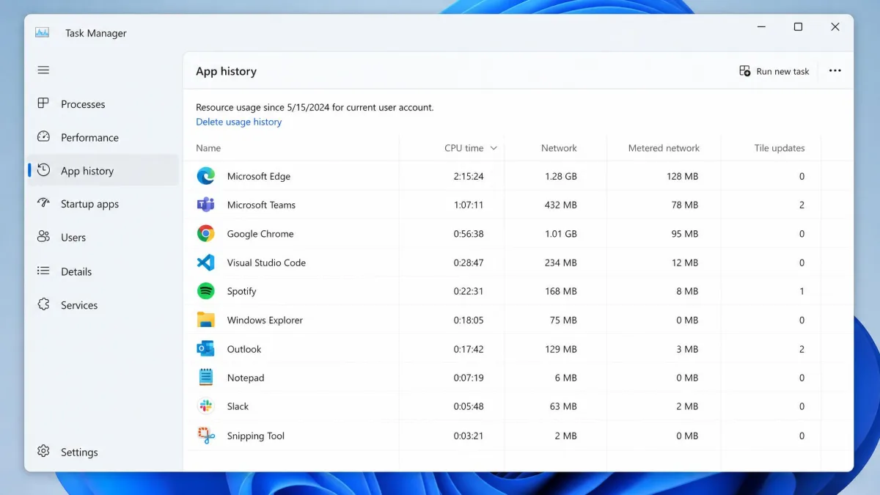The height and width of the screenshot is (495, 880).
Task: Click the Services puzzle icon
Action: [x=43, y=304]
